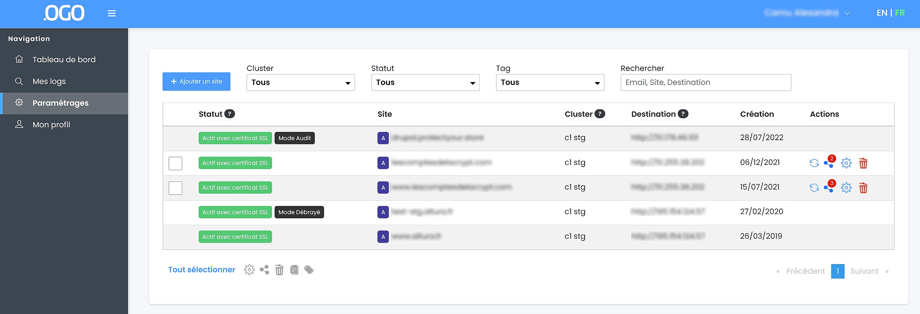Click the Mode Audit badge
Viewport: 920px width, 314px height.
tap(295, 138)
